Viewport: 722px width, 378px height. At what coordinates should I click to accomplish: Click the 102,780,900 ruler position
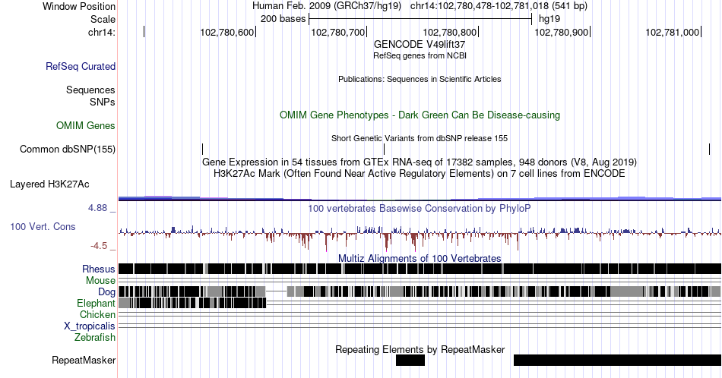[562, 32]
